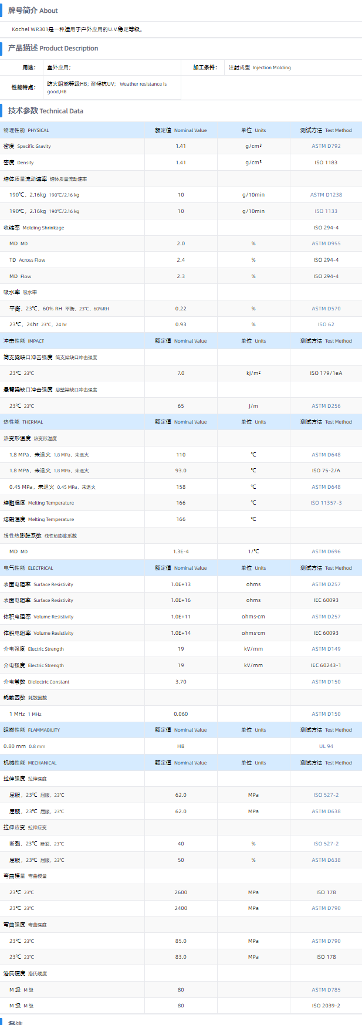
Task: Click the UL 94 flammability standard link
Action: point(326,746)
